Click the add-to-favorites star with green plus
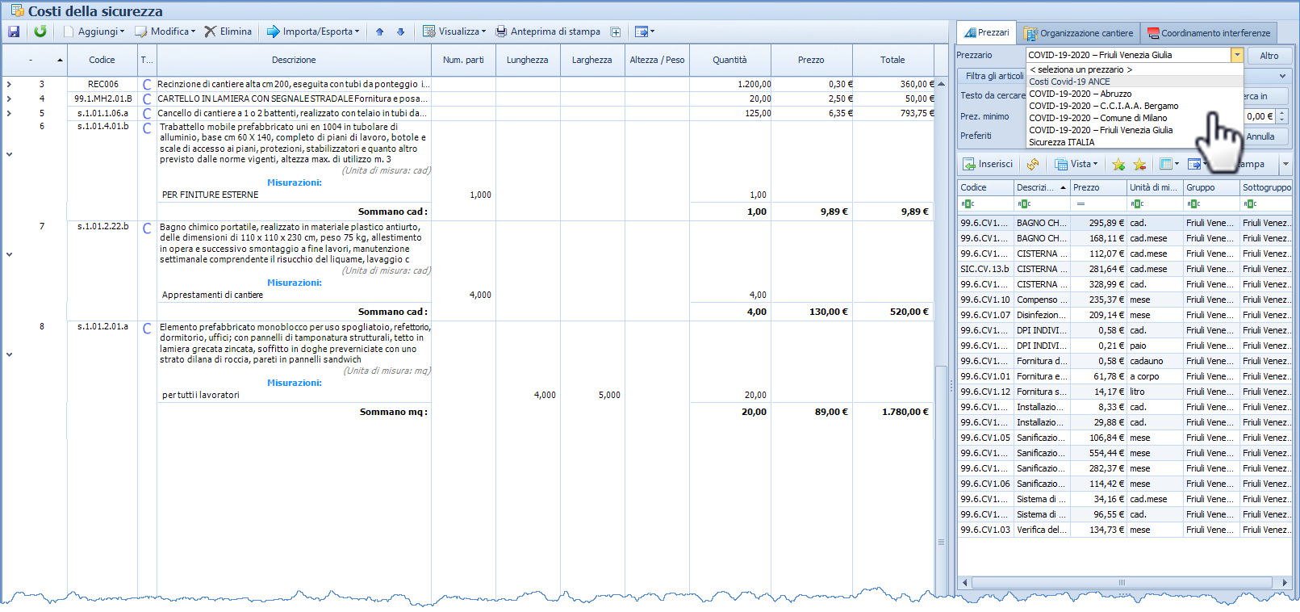This screenshot has width=1300, height=612. [1118, 165]
